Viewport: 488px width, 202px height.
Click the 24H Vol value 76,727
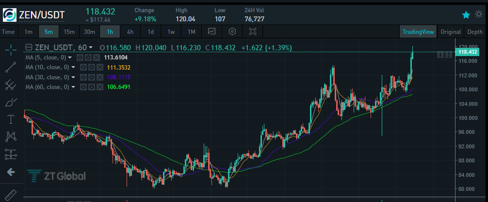click(x=254, y=19)
